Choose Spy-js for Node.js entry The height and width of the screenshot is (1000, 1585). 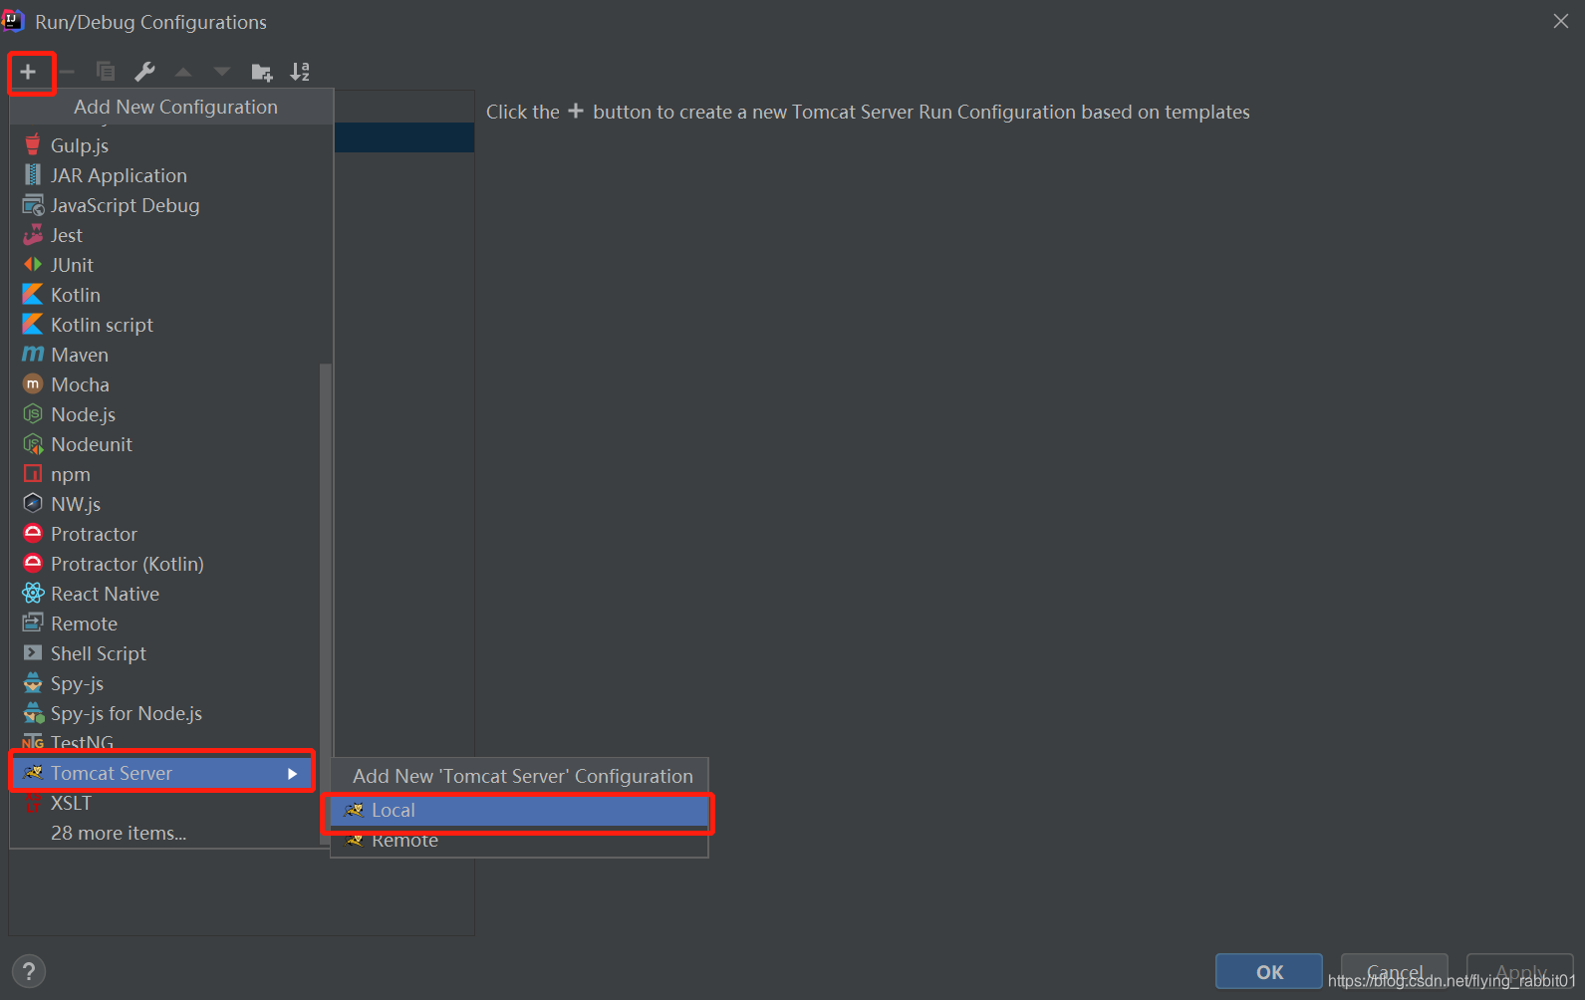tap(164, 713)
